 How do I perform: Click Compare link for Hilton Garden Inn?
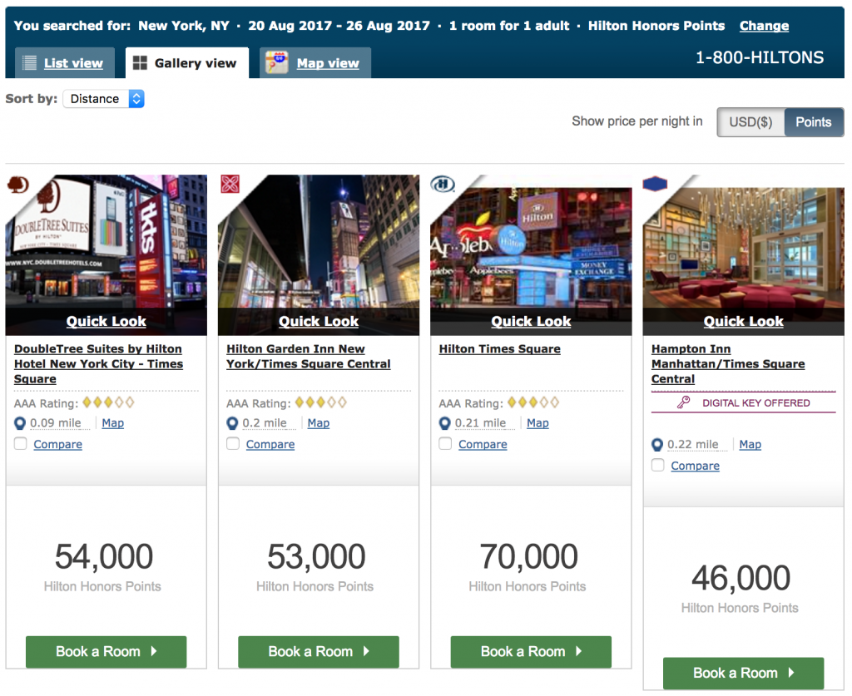coord(270,444)
